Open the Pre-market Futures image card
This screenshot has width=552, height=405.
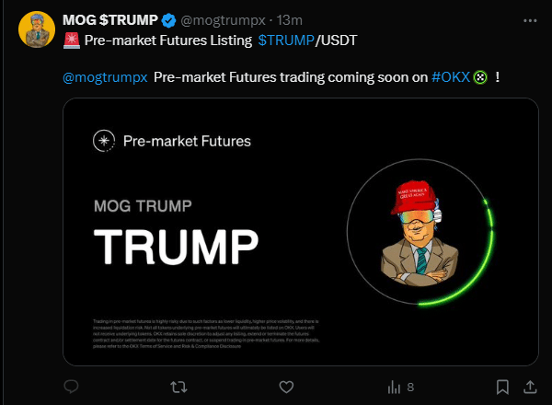[x=300, y=231]
